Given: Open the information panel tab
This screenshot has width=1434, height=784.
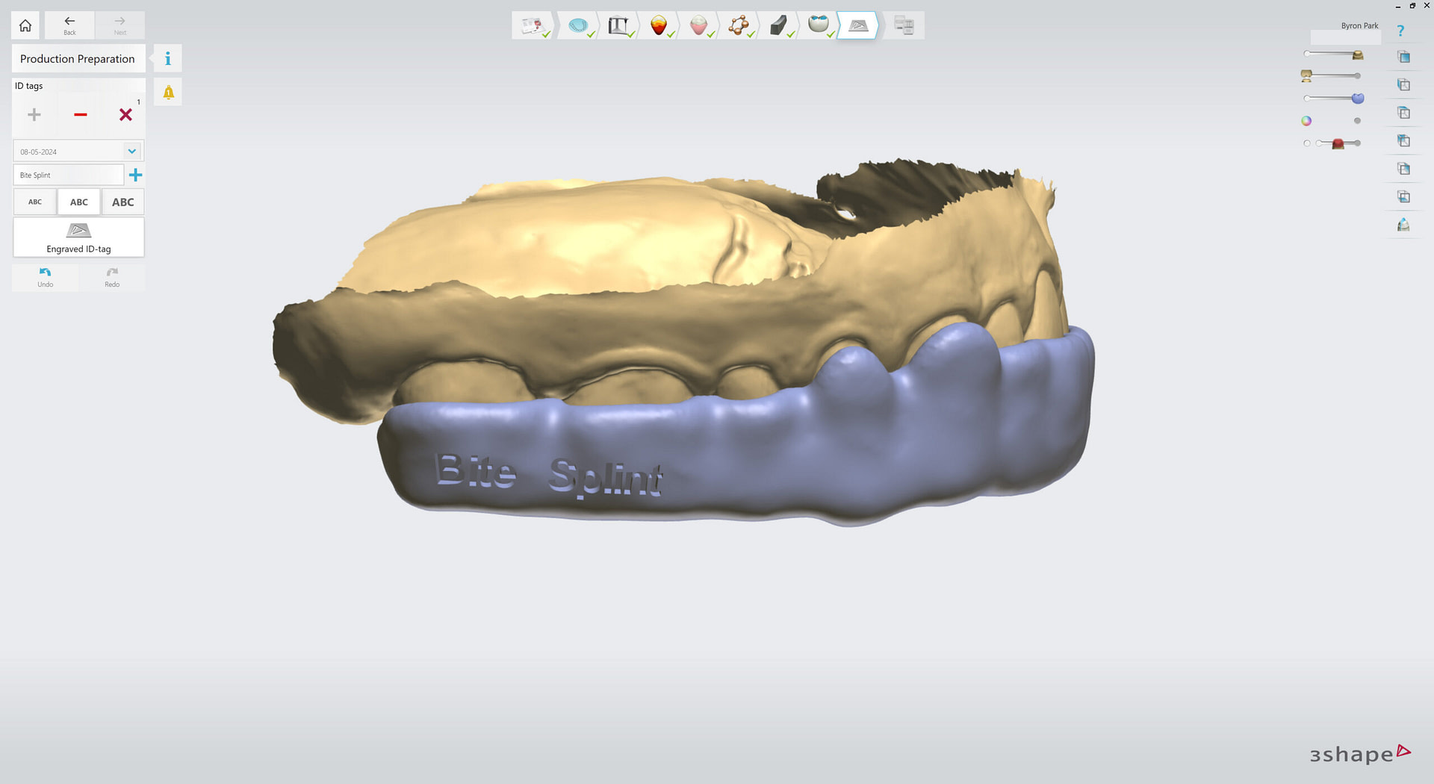Looking at the screenshot, I should click(x=167, y=57).
